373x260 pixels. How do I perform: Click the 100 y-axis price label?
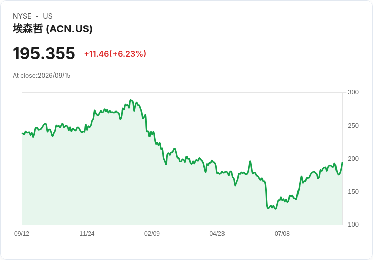pyautogui.click(x=353, y=225)
